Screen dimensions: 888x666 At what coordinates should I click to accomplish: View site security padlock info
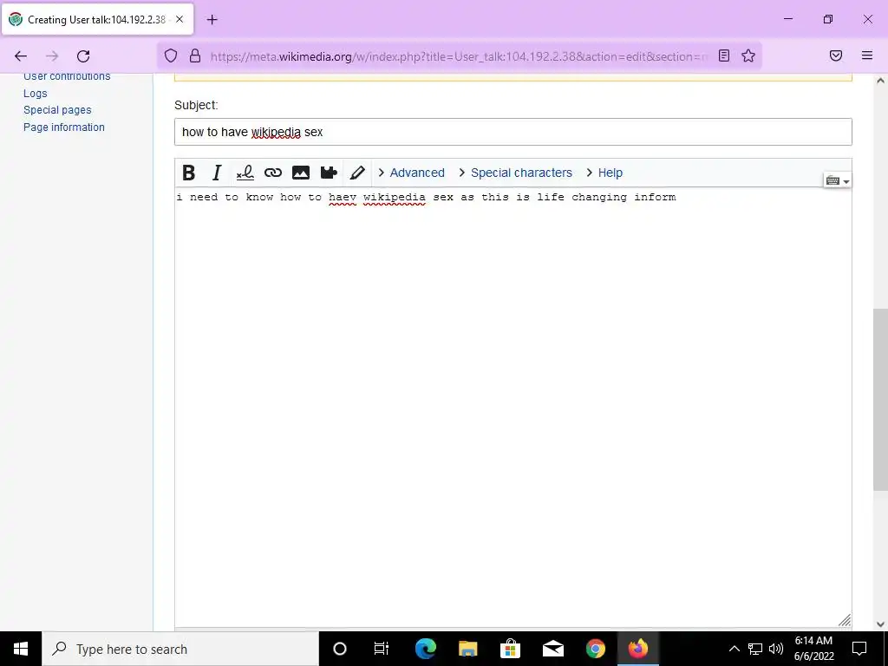click(x=195, y=55)
